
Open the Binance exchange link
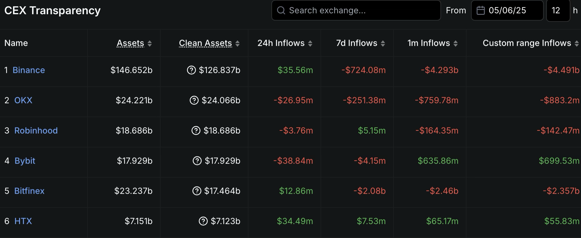tap(29, 70)
